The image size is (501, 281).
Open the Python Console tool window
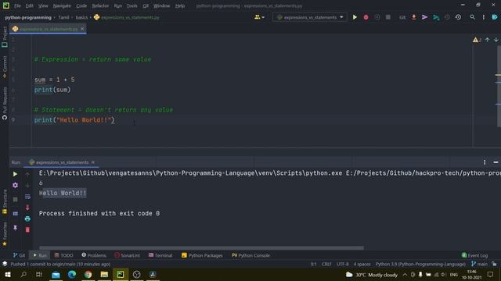(250, 255)
